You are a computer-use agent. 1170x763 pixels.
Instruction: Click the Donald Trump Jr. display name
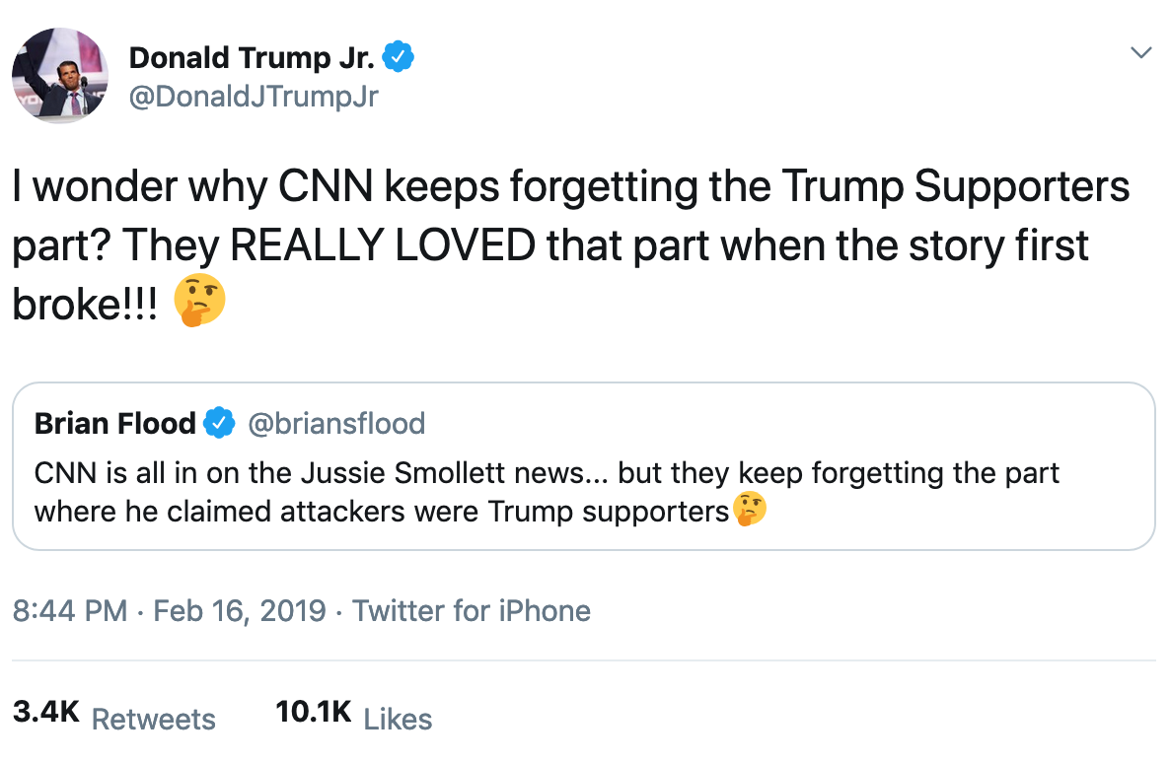(x=252, y=58)
